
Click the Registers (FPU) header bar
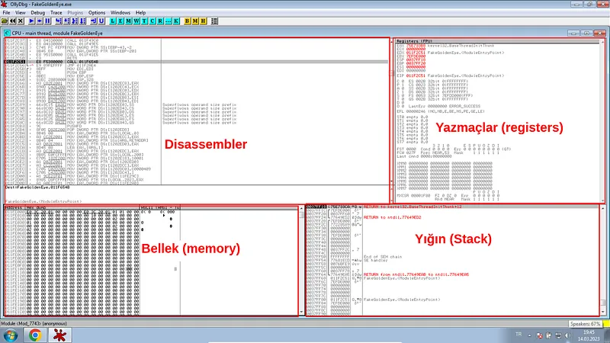pos(497,41)
